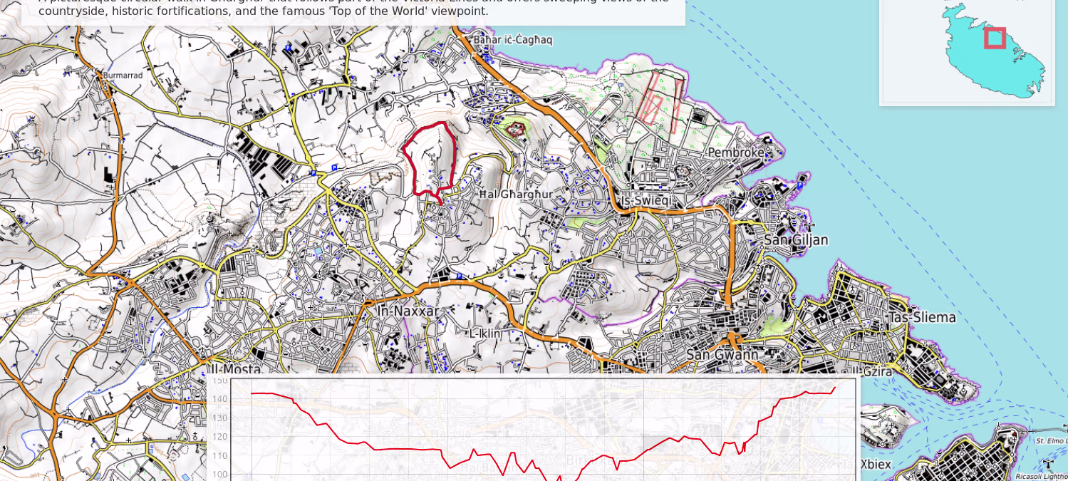Click the Ħal Għargħur town label
Image resolution: width=1068 pixels, height=481 pixels.
pos(516,194)
